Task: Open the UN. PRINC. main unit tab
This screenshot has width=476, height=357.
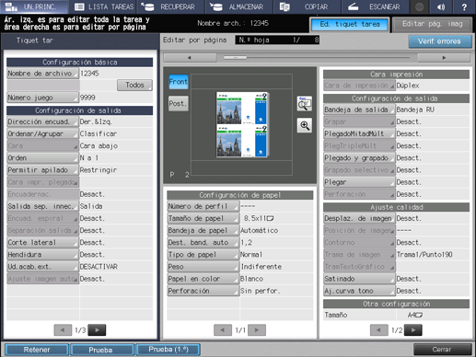Action: click(34, 6)
